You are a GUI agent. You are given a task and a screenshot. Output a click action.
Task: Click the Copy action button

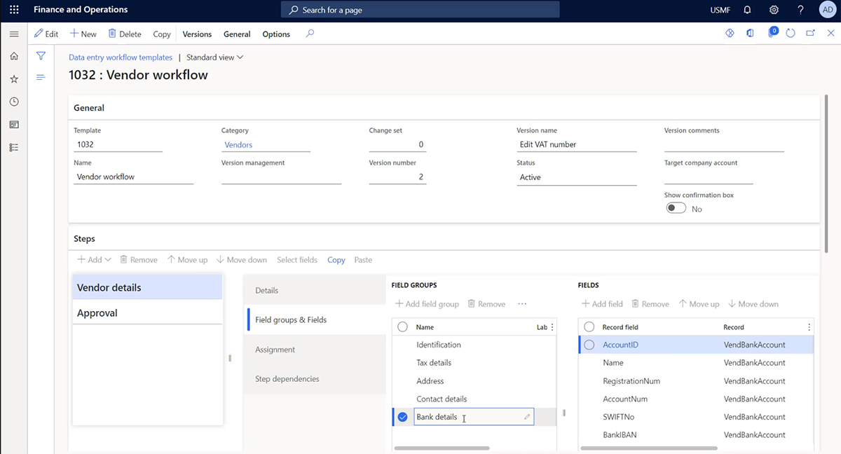coord(161,34)
